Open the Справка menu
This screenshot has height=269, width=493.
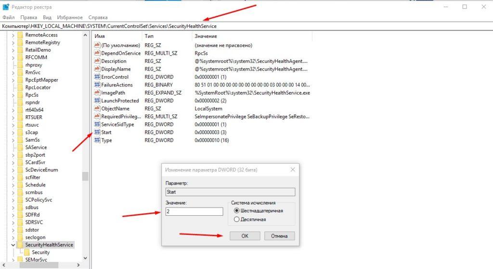98,18
